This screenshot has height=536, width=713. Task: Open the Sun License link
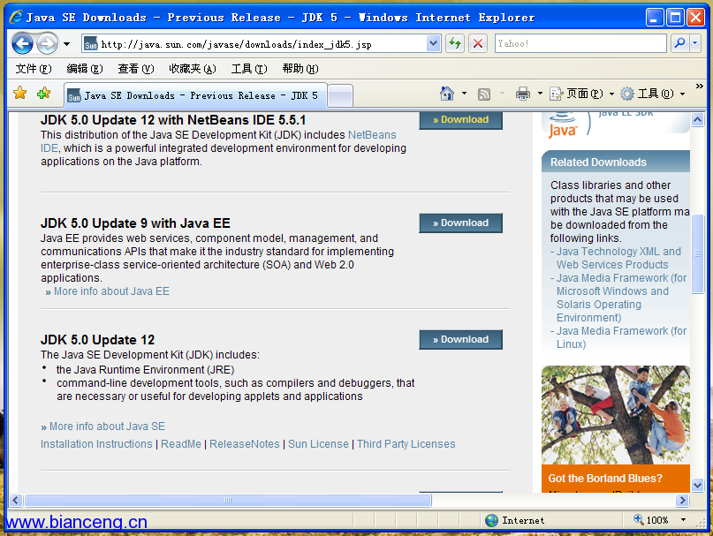coord(318,444)
